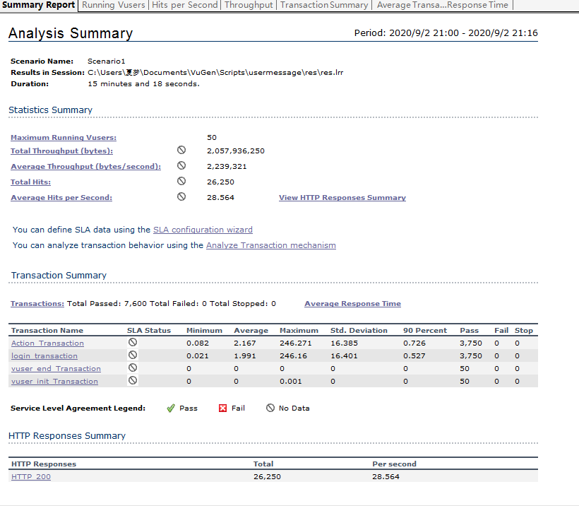The image size is (579, 506).
Task: Switch to Average Transaction Response Time tab
Action: 443,5
